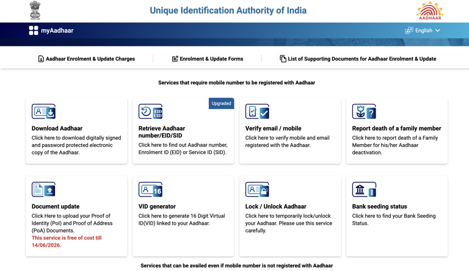469x271 pixels.
Task: Click 'Click here to find out Aadhaar number' description
Action: (183, 149)
